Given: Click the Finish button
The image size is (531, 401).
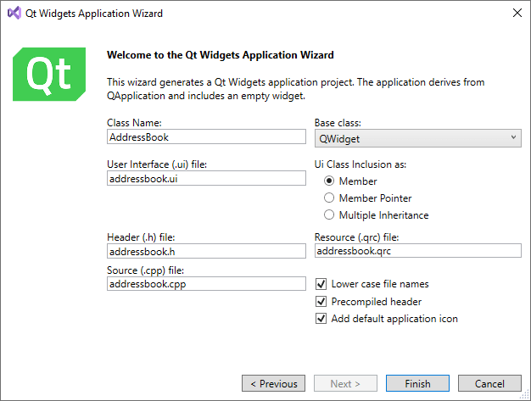Looking at the screenshot, I should click(417, 383).
